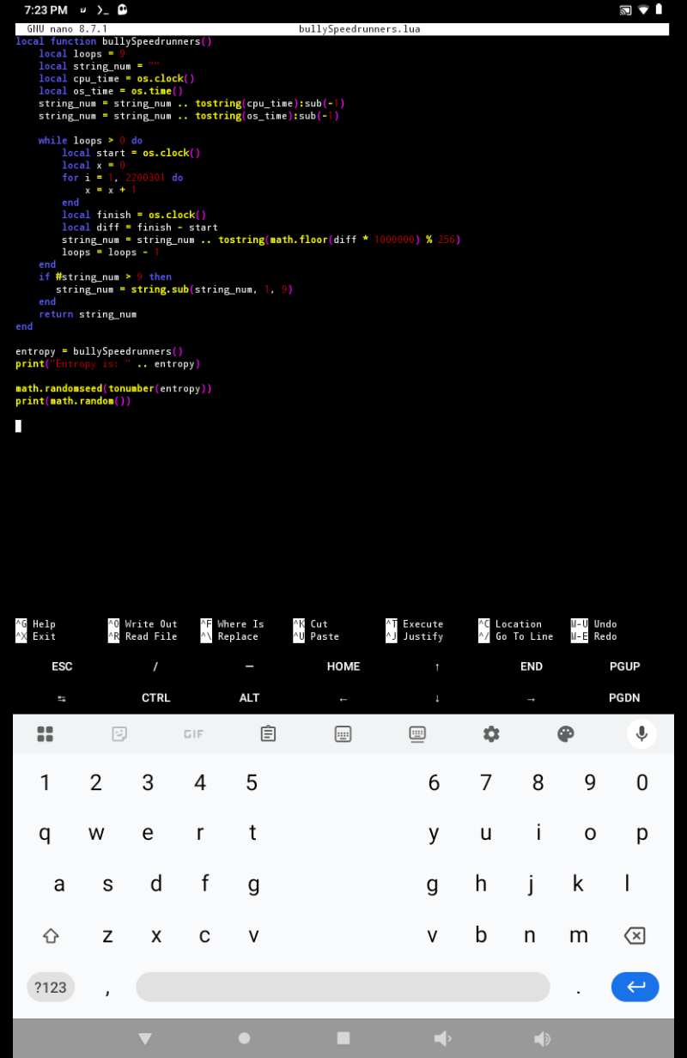Click the 'print(math.random())' line
This screenshot has width=687, height=1058.
pos(73,401)
